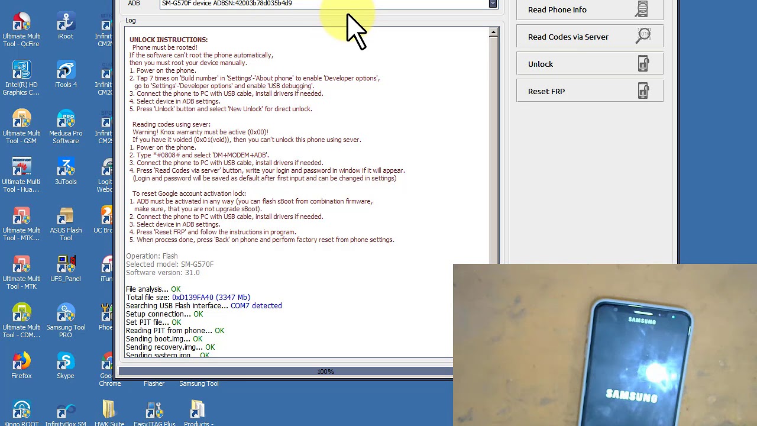Image resolution: width=757 pixels, height=426 pixels.
Task: Click 'Sending recovery.img... OK' log line
Action: point(170,347)
